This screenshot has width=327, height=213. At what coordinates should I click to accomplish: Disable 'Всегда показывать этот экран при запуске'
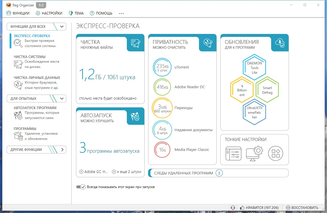(82, 187)
